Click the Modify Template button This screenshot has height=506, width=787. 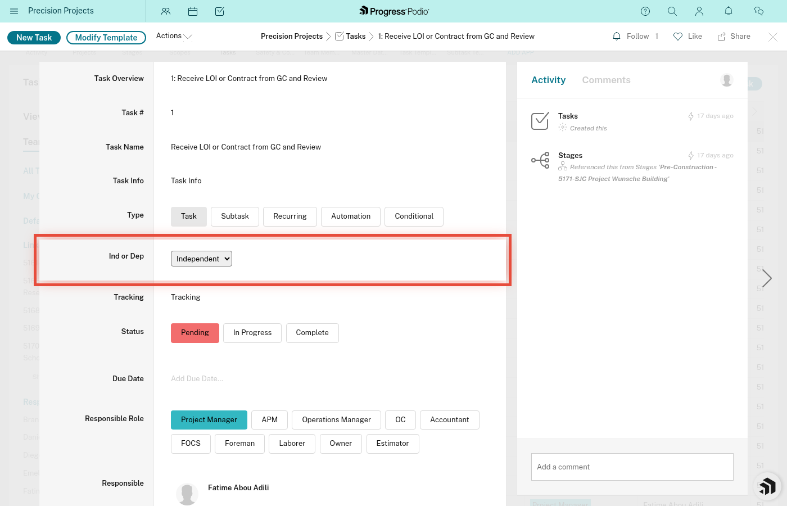point(106,37)
